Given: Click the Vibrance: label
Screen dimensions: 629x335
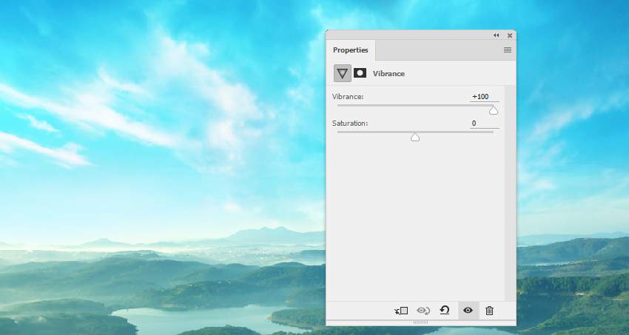Looking at the screenshot, I should pyautogui.click(x=348, y=97).
